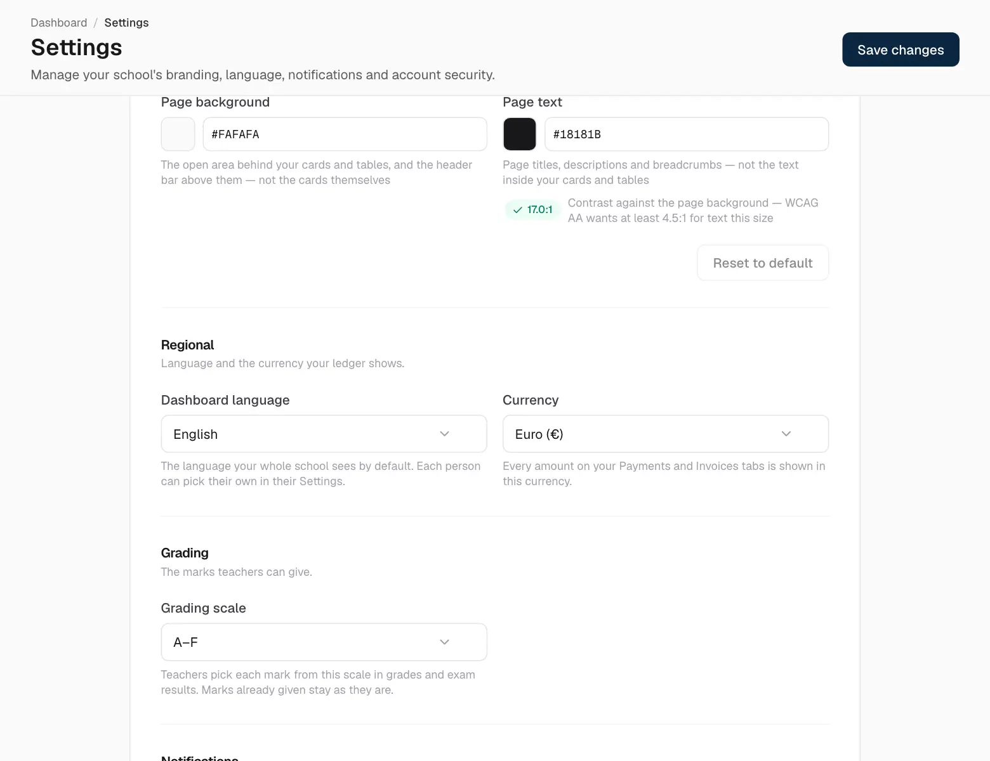The height and width of the screenshot is (761, 990).
Task: Open the Dashboard language dropdown
Action: click(324, 434)
